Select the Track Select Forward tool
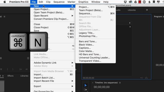Screen dimensions: 164x92 85,90
